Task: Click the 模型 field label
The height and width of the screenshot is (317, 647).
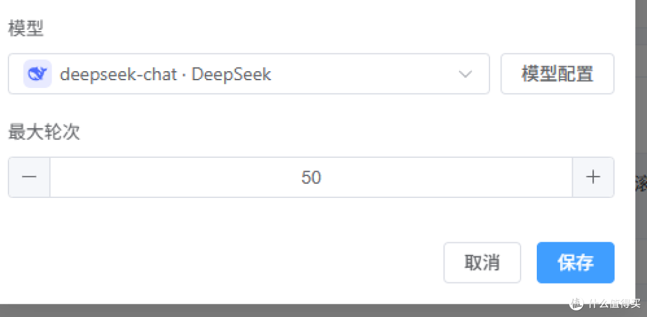Action: click(26, 28)
